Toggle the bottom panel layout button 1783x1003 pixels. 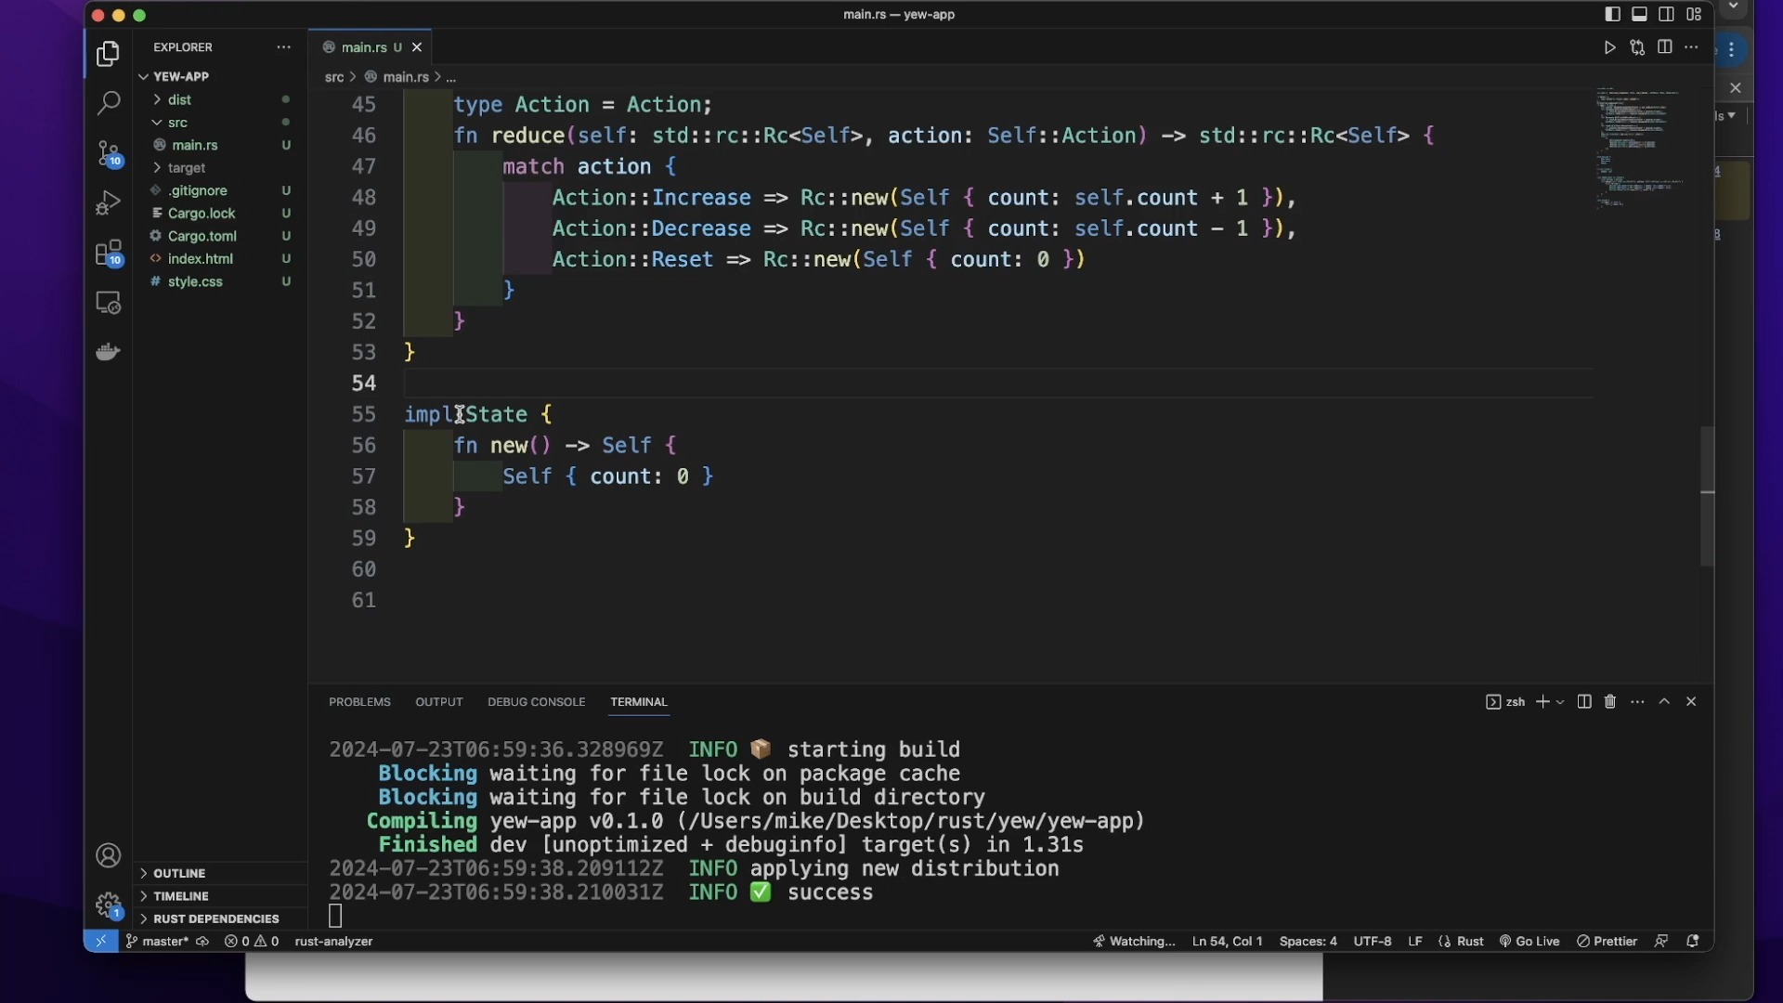pos(1640,14)
